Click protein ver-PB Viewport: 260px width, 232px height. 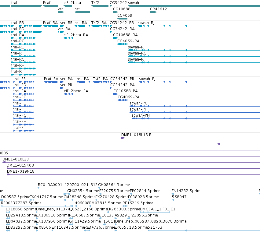coord(66,85)
